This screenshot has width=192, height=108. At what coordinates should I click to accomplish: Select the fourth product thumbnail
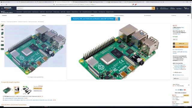click(x=2, y=37)
